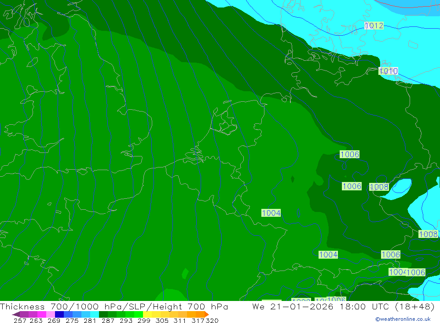Click the 1012 isobar label
440x323 pixels.
coord(374,26)
